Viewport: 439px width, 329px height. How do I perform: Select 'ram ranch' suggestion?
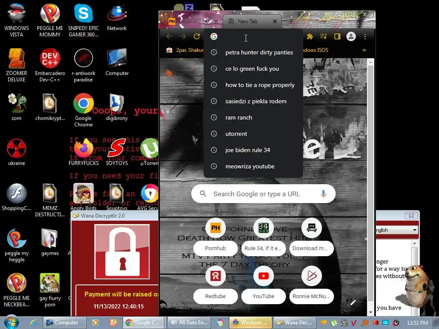[x=253, y=117]
